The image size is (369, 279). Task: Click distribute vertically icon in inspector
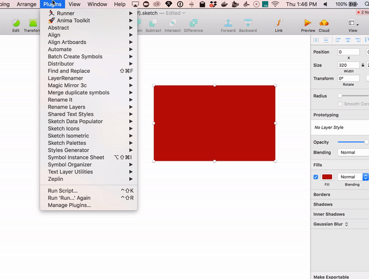click(326, 40)
